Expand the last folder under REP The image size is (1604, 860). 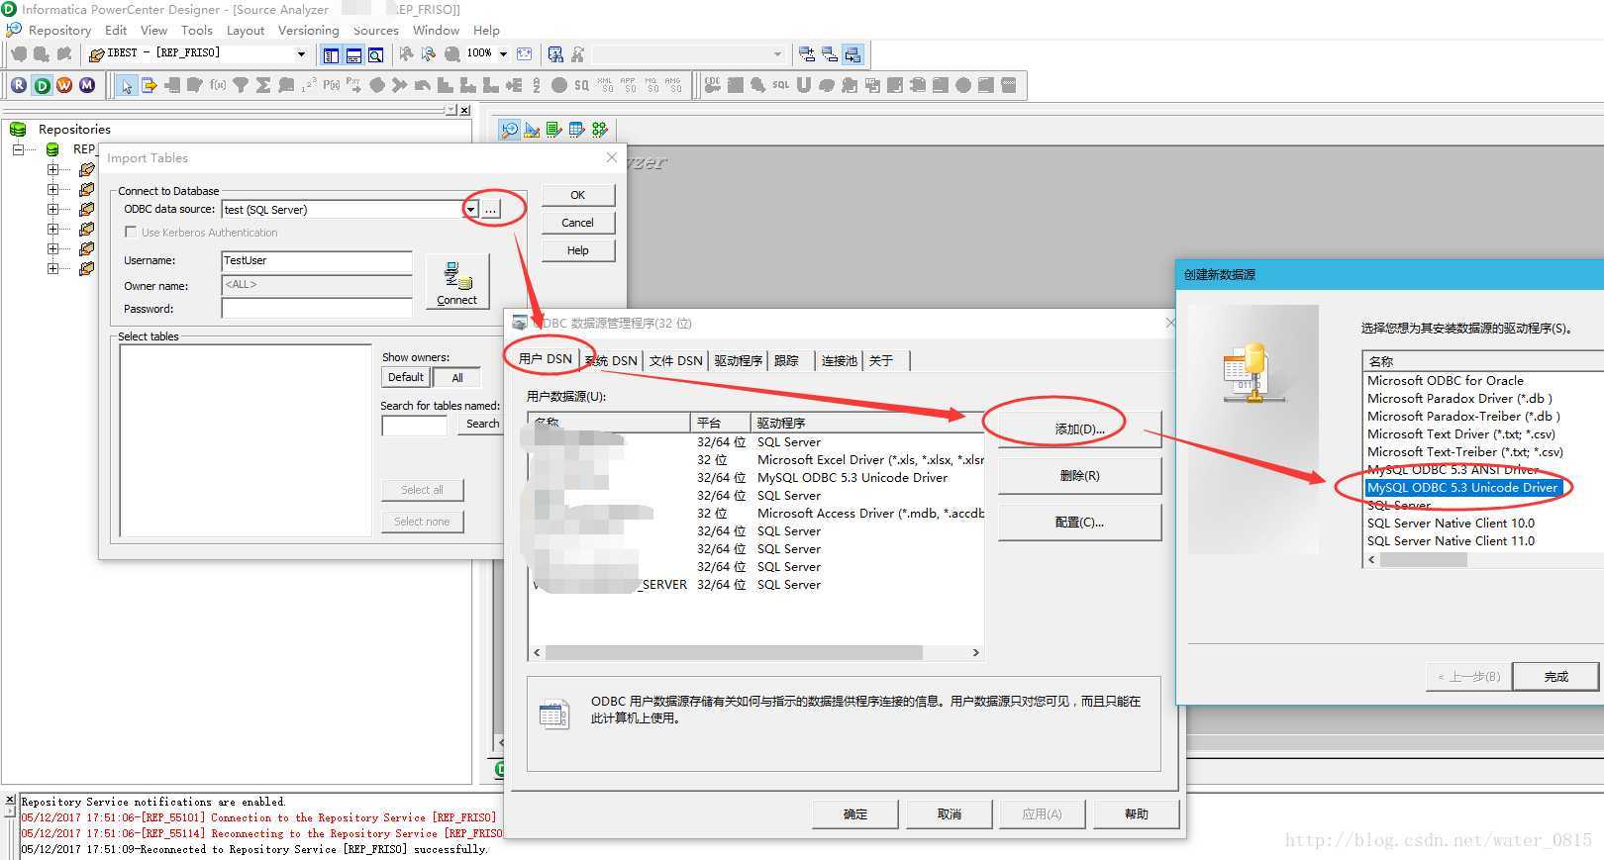[52, 268]
